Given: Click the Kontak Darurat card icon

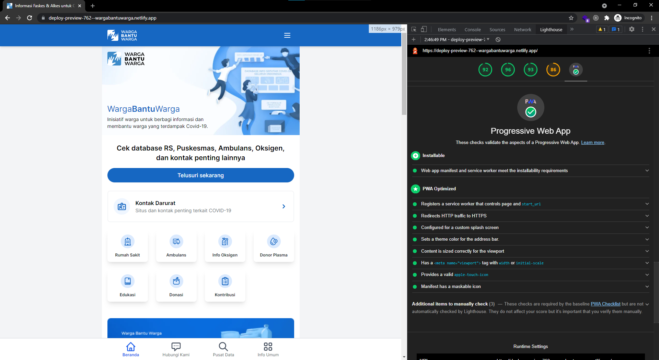Looking at the screenshot, I should 122,206.
